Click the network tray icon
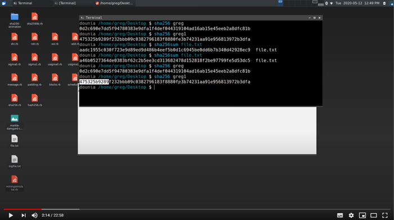Image resolution: width=394 pixels, height=220 pixels. point(332,3)
